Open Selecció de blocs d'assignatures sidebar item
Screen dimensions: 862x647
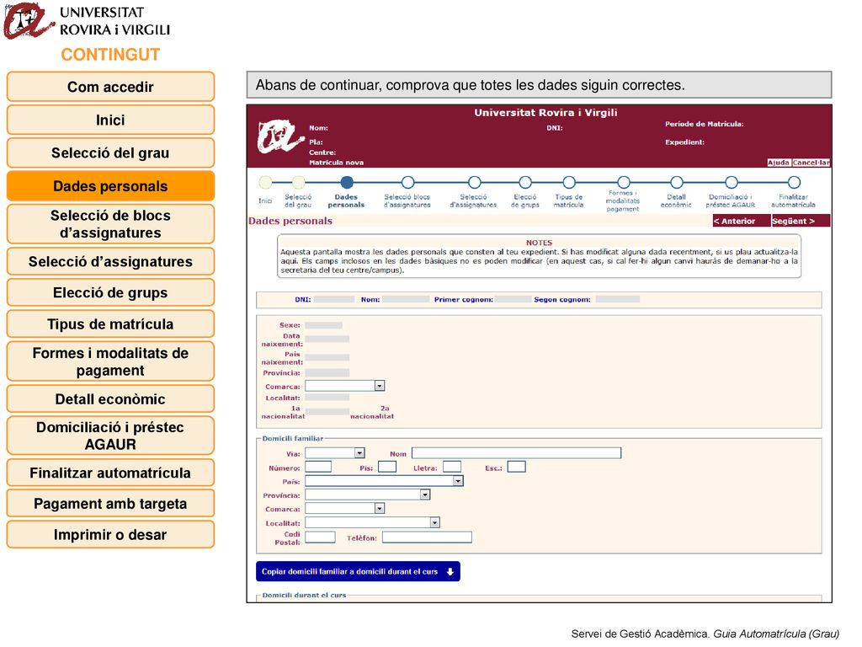(110, 224)
